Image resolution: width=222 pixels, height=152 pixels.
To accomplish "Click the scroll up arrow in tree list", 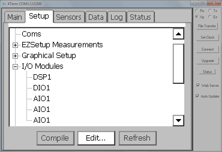I will point(178,34).
